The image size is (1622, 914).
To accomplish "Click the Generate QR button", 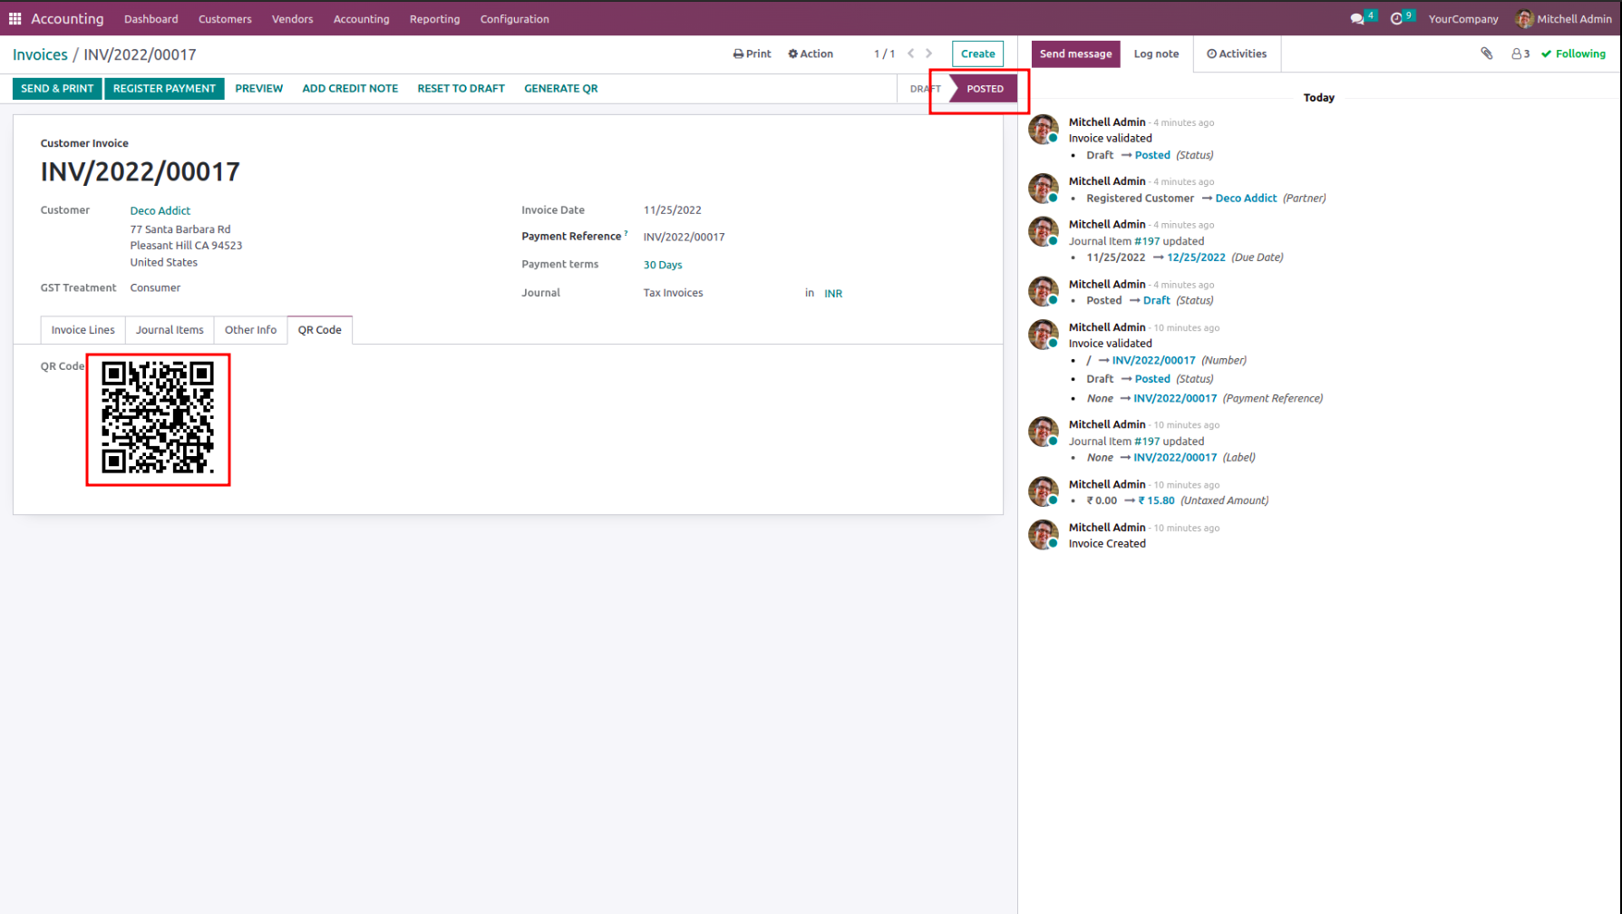I will 560,89.
